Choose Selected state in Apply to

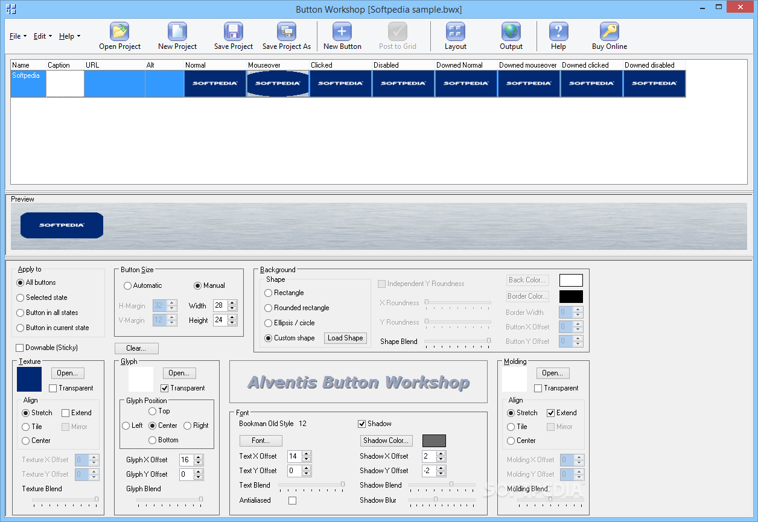coord(21,298)
